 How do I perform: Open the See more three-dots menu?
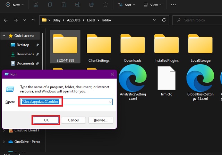(173, 5)
